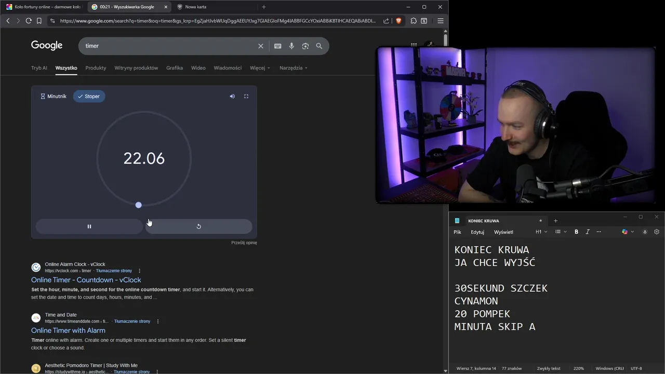The image size is (665, 374).
Task: Open Google Lens image search
Action: pyautogui.click(x=305, y=46)
